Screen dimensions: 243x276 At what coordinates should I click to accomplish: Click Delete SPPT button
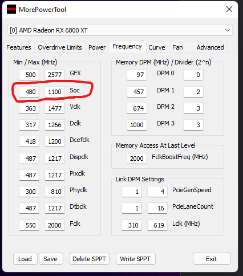click(90, 259)
